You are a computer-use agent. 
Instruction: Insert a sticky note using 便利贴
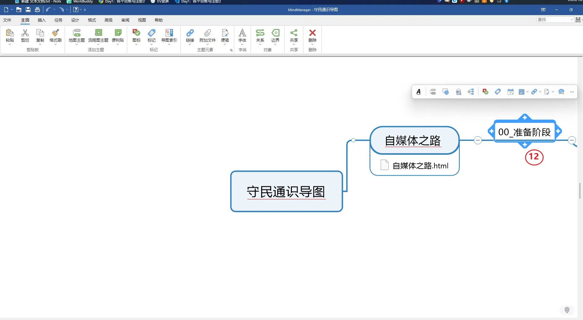tap(118, 33)
